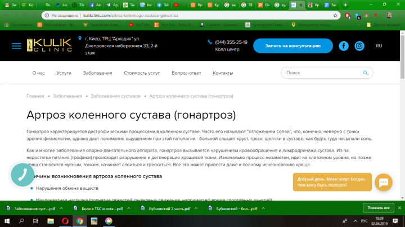Click the browser home icon

35,16
